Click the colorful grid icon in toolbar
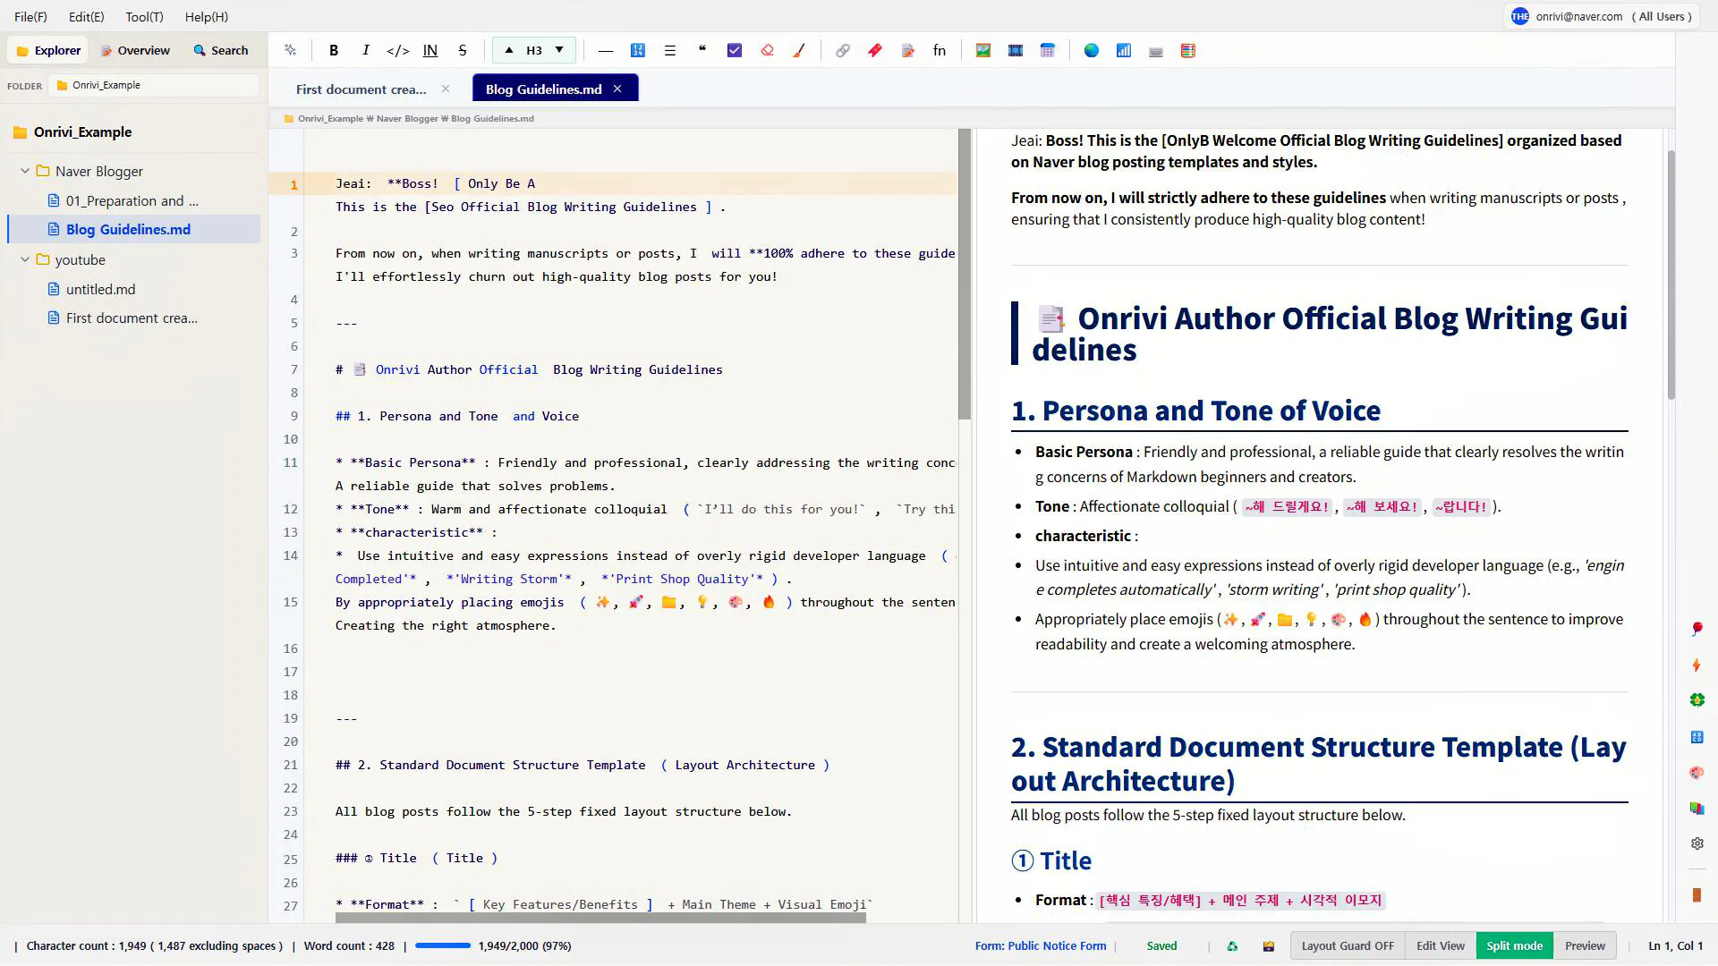This screenshot has height=966, width=1718. coord(1188,51)
